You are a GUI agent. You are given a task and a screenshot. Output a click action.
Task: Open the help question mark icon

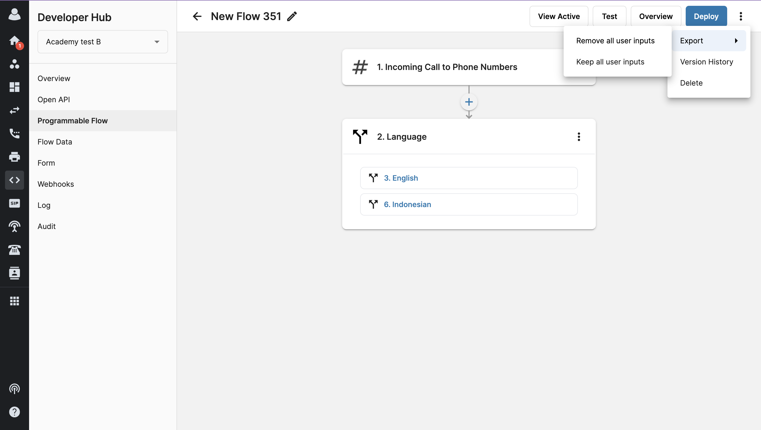(x=14, y=412)
